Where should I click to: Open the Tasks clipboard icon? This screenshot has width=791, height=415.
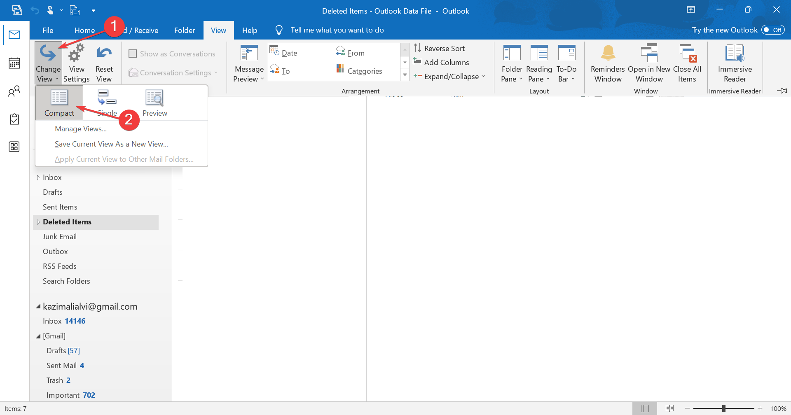14,119
